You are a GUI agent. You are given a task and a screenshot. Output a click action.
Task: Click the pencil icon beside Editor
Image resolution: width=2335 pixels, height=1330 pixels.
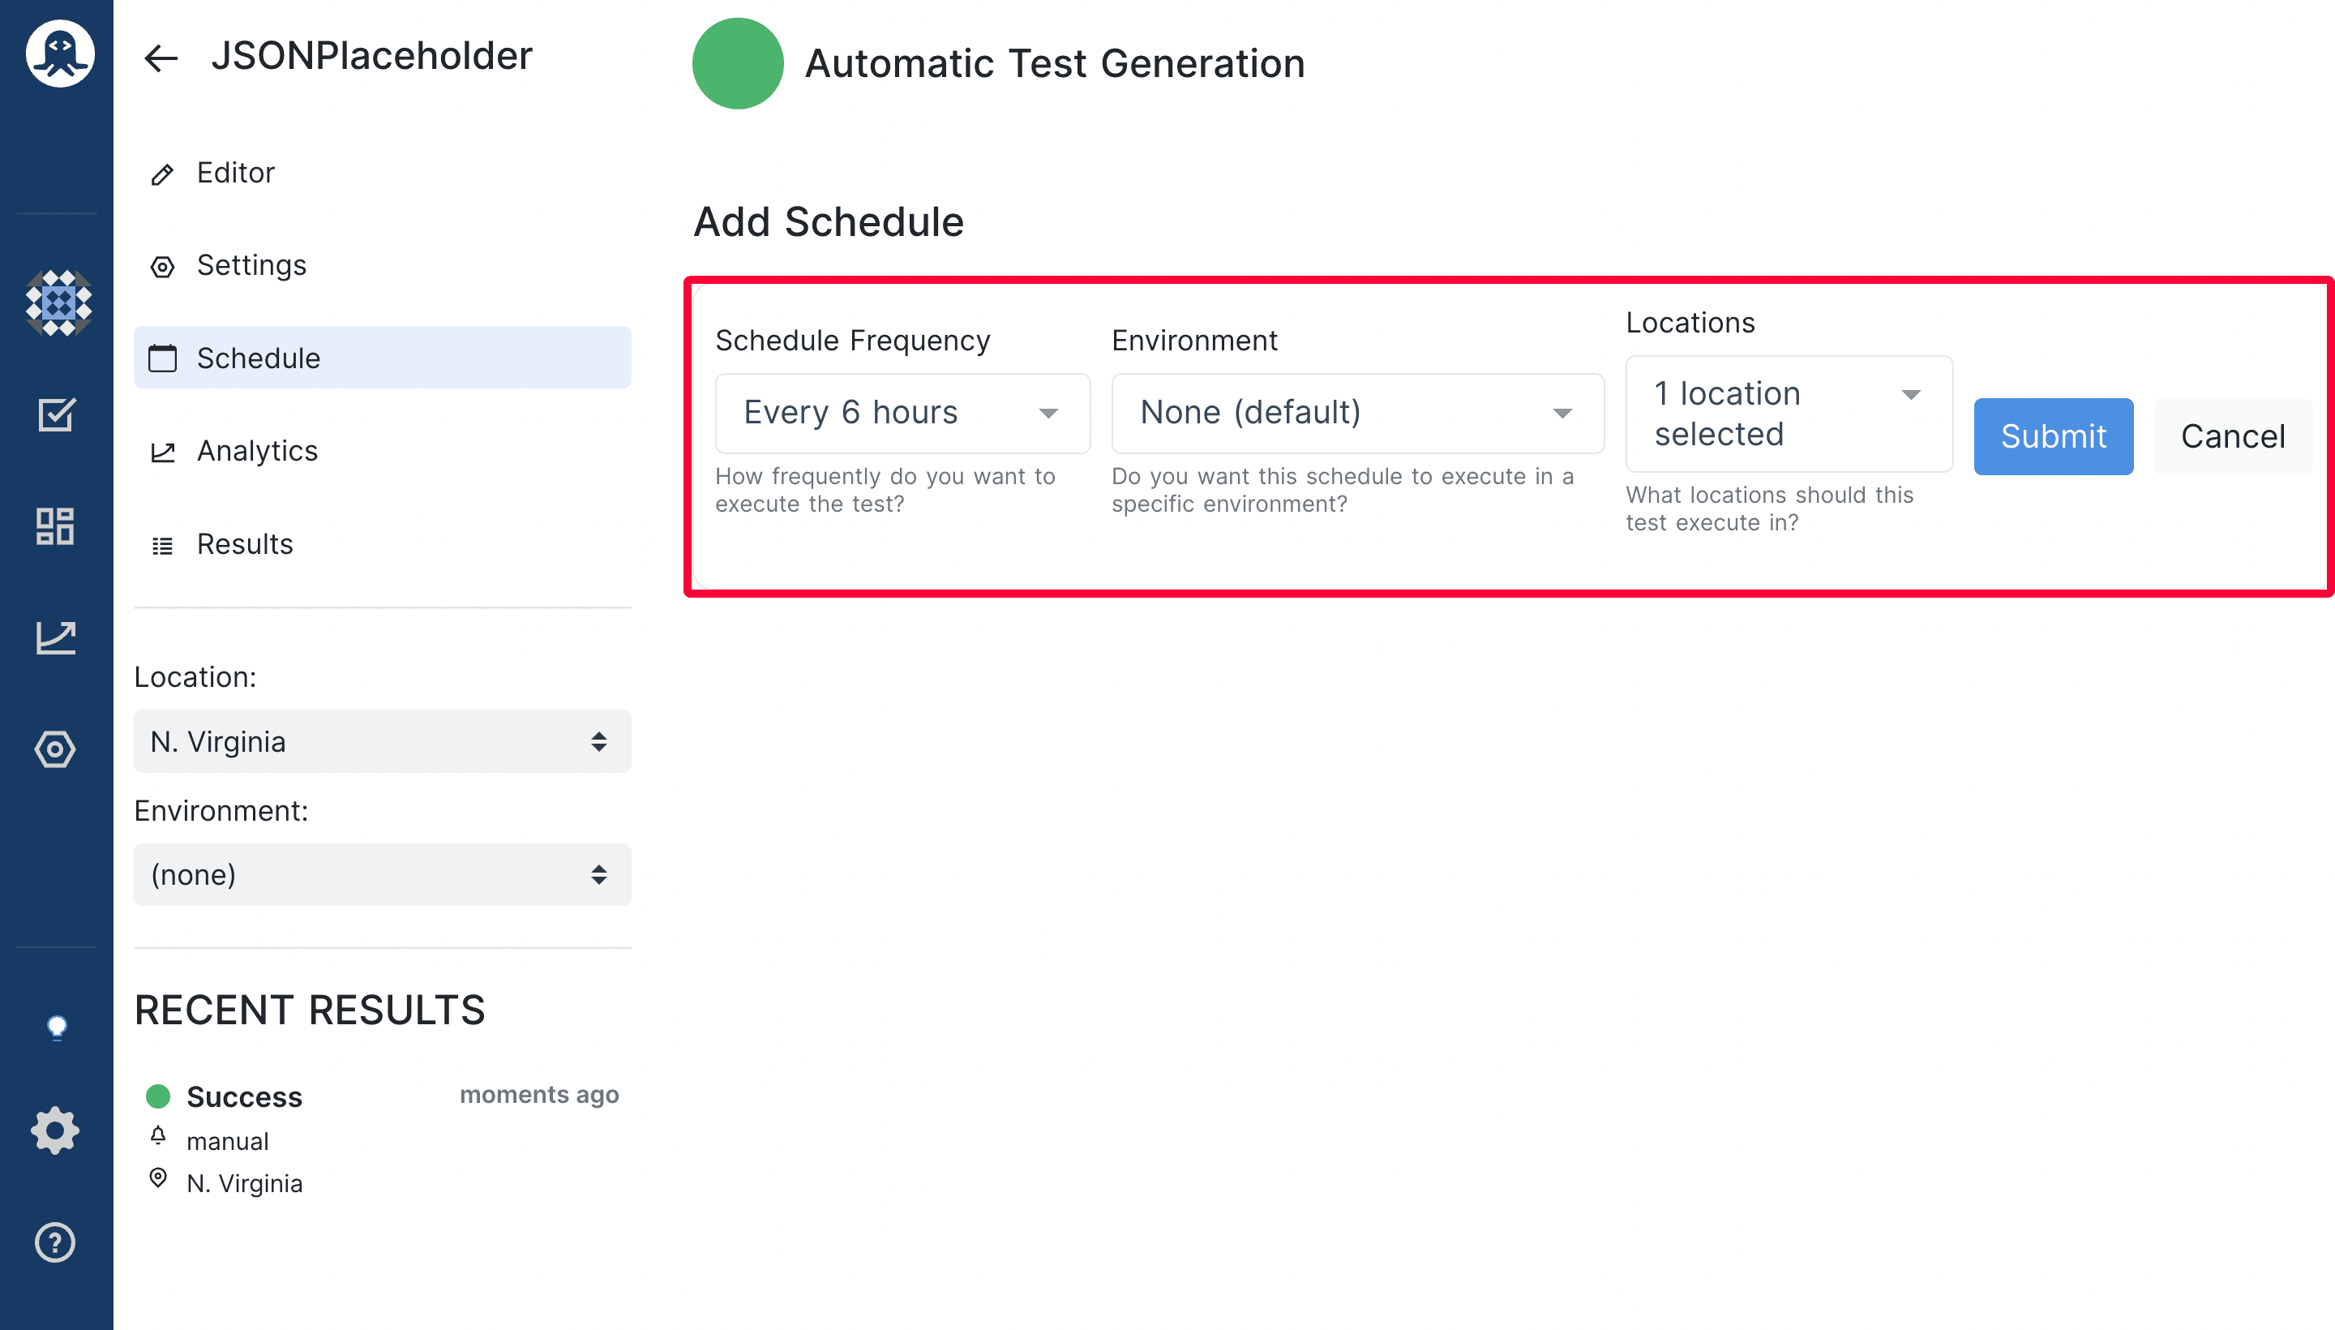coord(162,174)
